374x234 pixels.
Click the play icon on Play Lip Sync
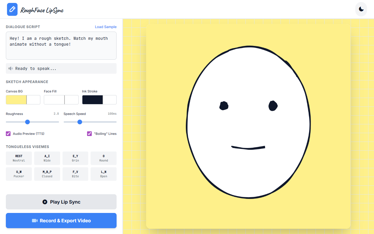coord(45,202)
